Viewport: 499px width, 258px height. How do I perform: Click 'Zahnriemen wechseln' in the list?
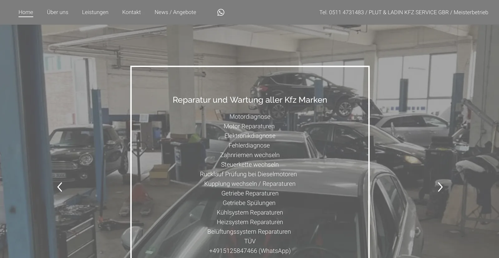(x=250, y=155)
